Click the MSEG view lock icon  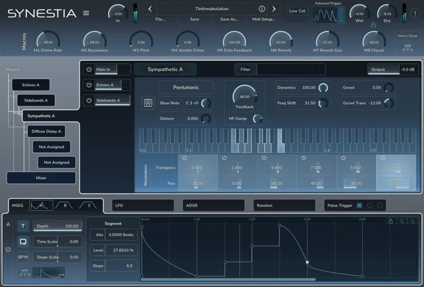coord(391,220)
